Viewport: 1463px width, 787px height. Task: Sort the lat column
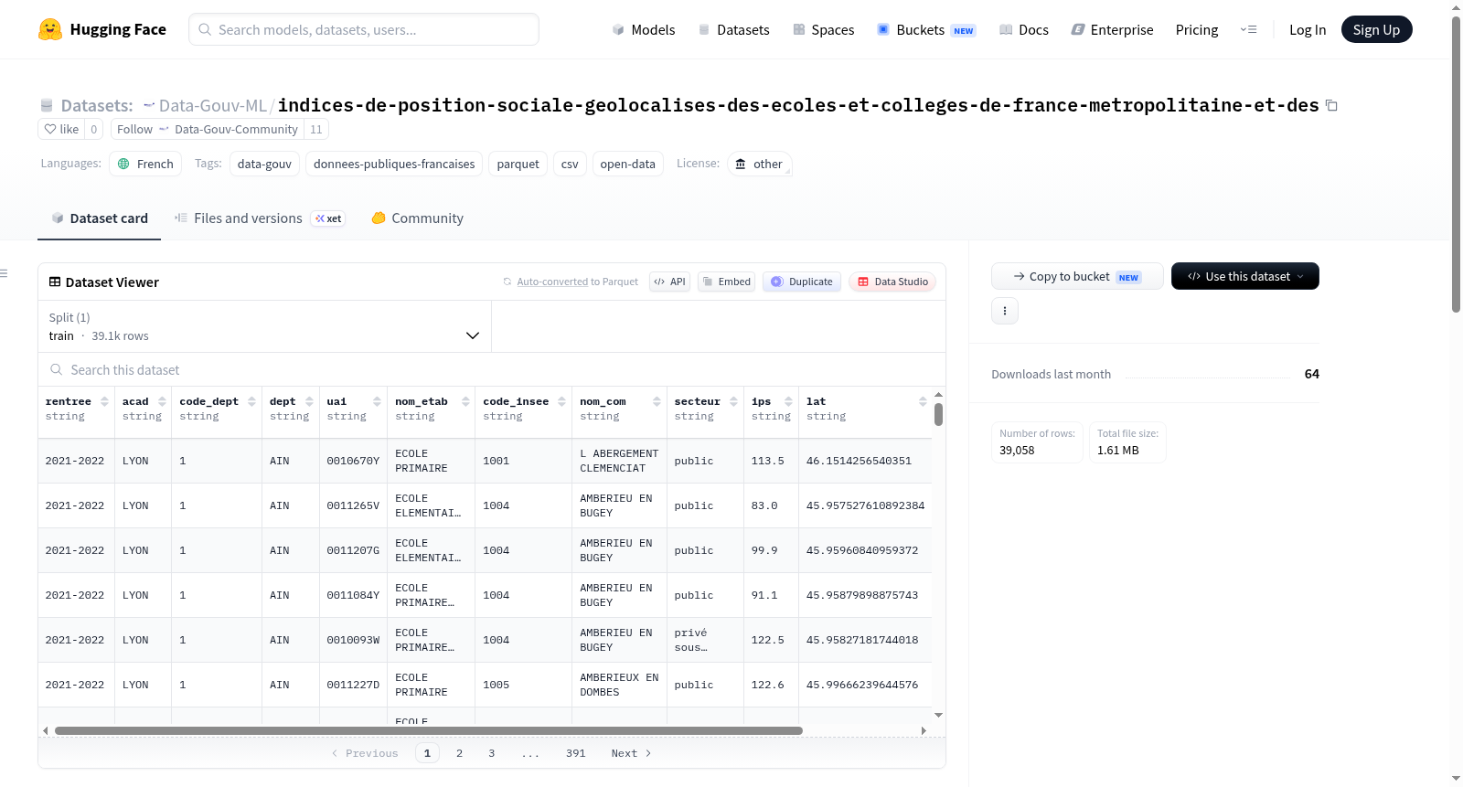923,401
